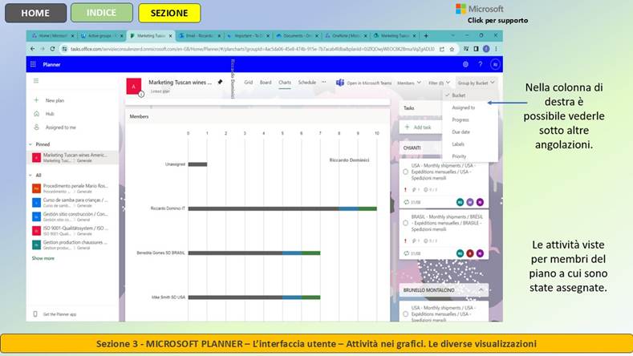Select Assigned to in the group-by menu
Image resolution: width=633 pixels, height=356 pixels.
464,107
